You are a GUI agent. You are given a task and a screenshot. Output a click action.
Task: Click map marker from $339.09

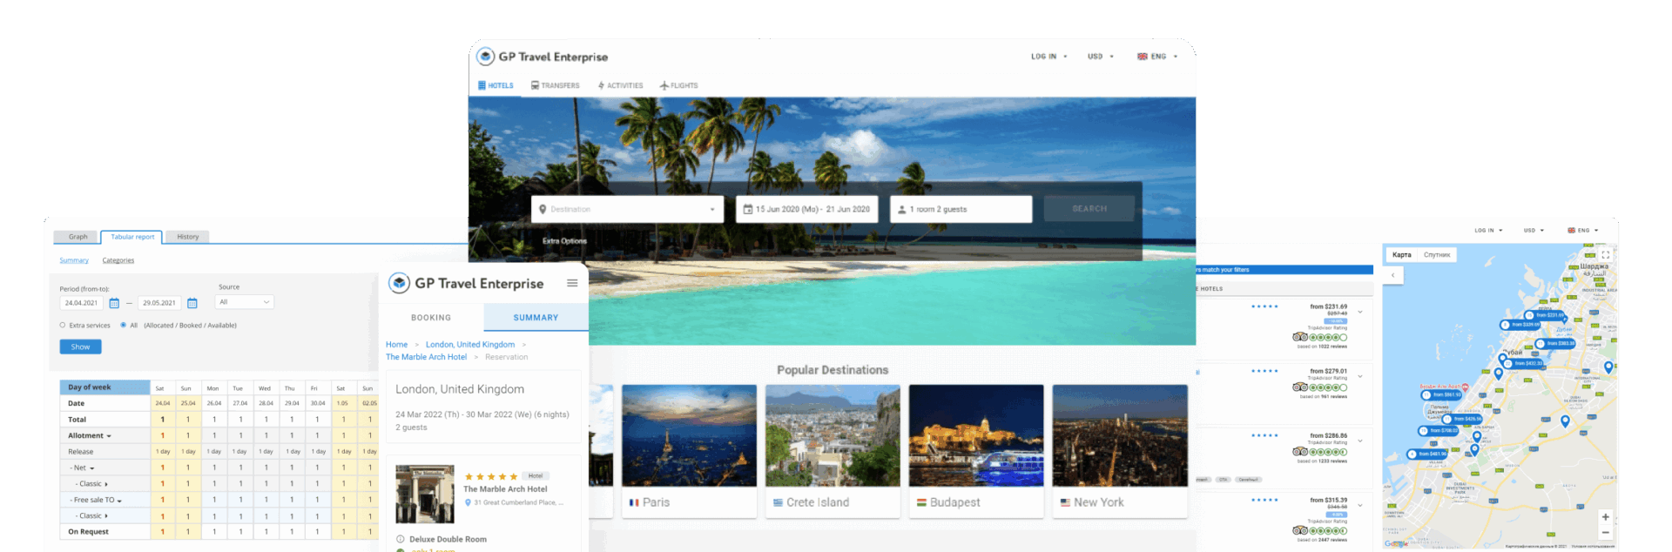[1520, 325]
